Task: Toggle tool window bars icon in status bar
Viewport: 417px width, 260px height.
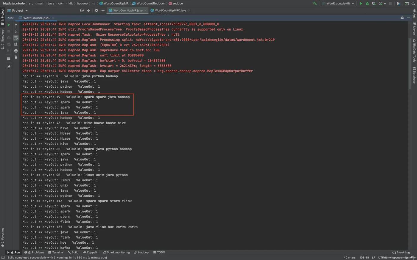Action: point(3,258)
